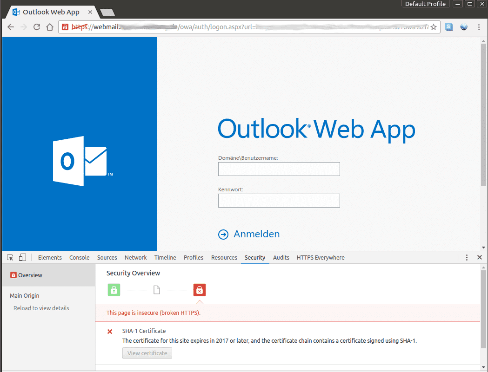Click 'This page is insecure (broken HTTPS).' text
The image size is (488, 372).
[x=154, y=313]
